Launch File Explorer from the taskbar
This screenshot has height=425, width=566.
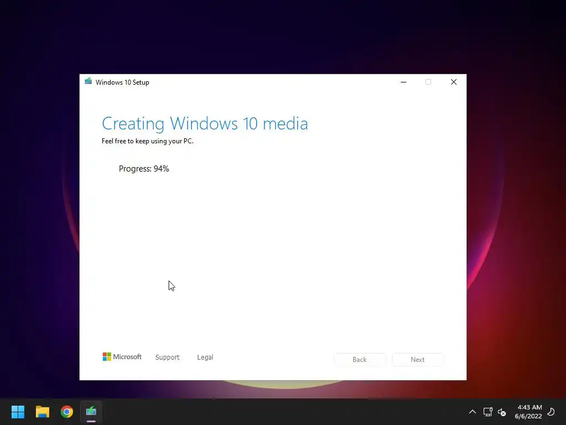coord(42,412)
